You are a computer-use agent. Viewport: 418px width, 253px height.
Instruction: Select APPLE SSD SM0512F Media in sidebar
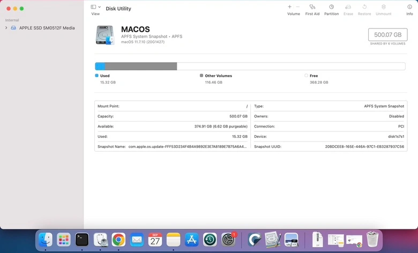47,28
